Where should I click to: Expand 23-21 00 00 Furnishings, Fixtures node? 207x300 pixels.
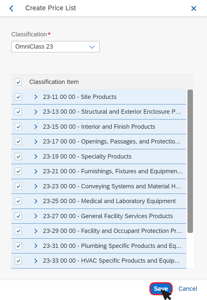(x=36, y=172)
